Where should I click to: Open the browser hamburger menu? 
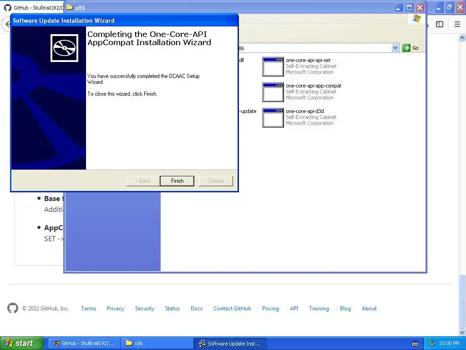click(x=457, y=24)
